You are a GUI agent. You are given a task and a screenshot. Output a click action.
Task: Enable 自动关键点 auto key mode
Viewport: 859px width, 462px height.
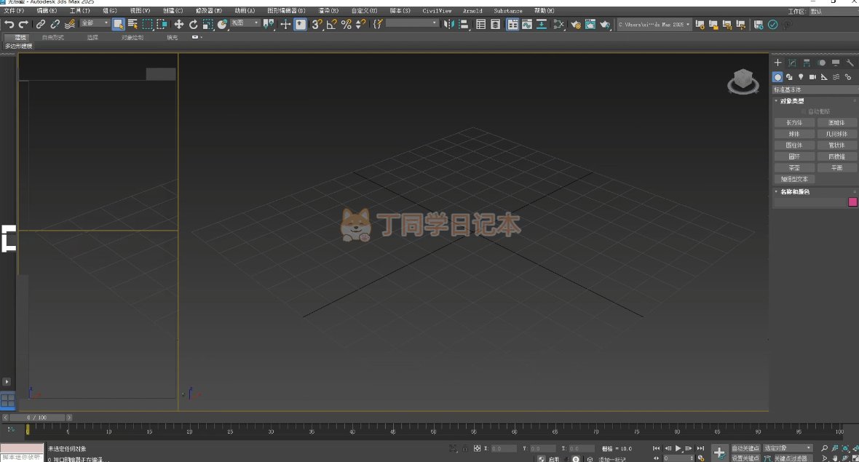(745, 448)
